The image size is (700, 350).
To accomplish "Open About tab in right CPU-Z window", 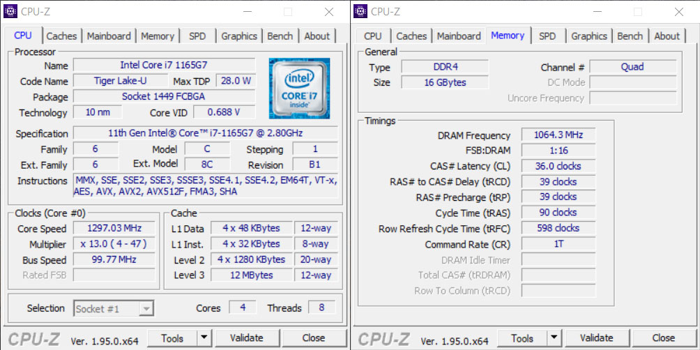I will 667,36.
